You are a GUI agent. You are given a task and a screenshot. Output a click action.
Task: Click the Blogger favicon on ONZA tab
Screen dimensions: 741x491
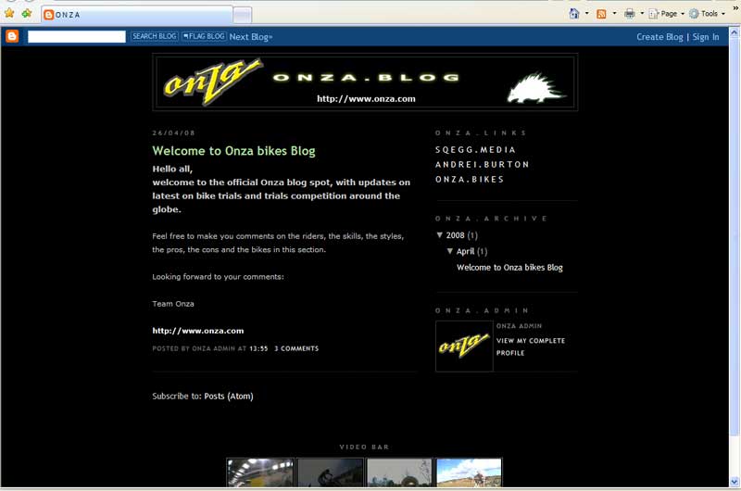click(x=48, y=15)
